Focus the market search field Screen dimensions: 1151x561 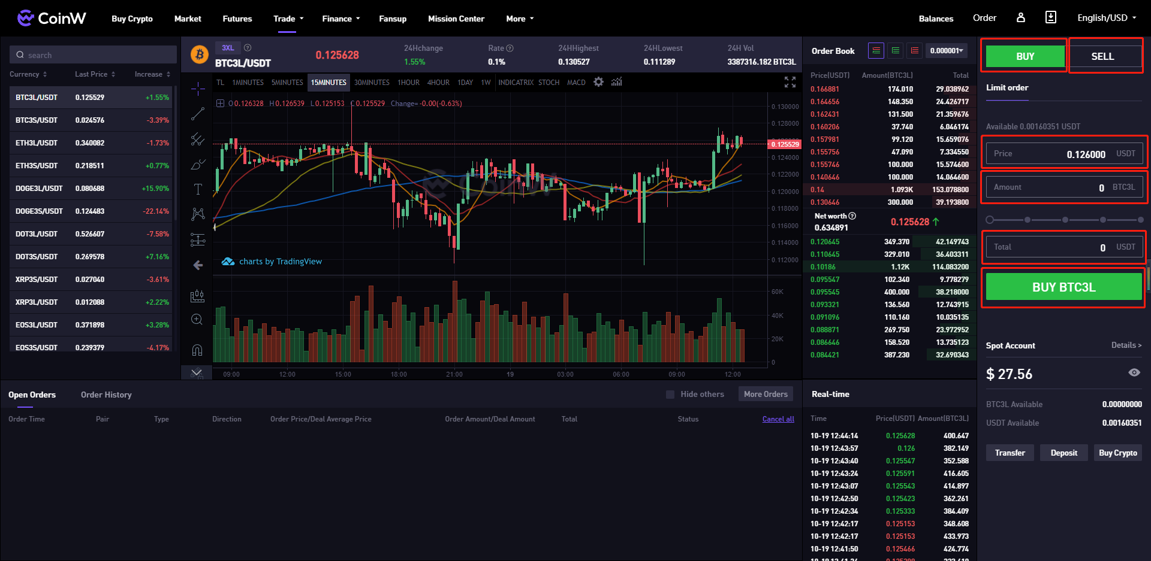click(93, 54)
